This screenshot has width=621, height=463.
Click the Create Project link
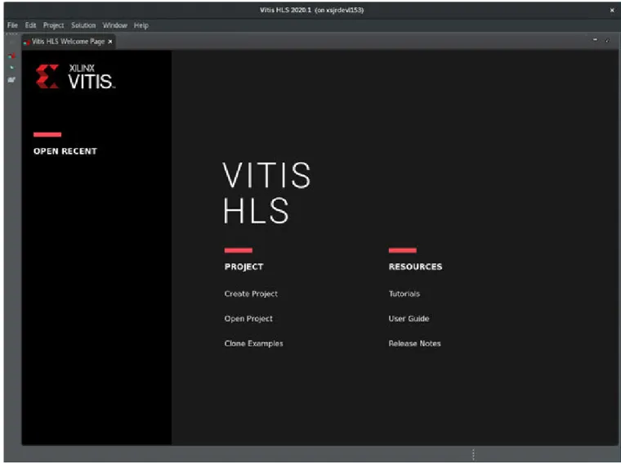tap(251, 294)
